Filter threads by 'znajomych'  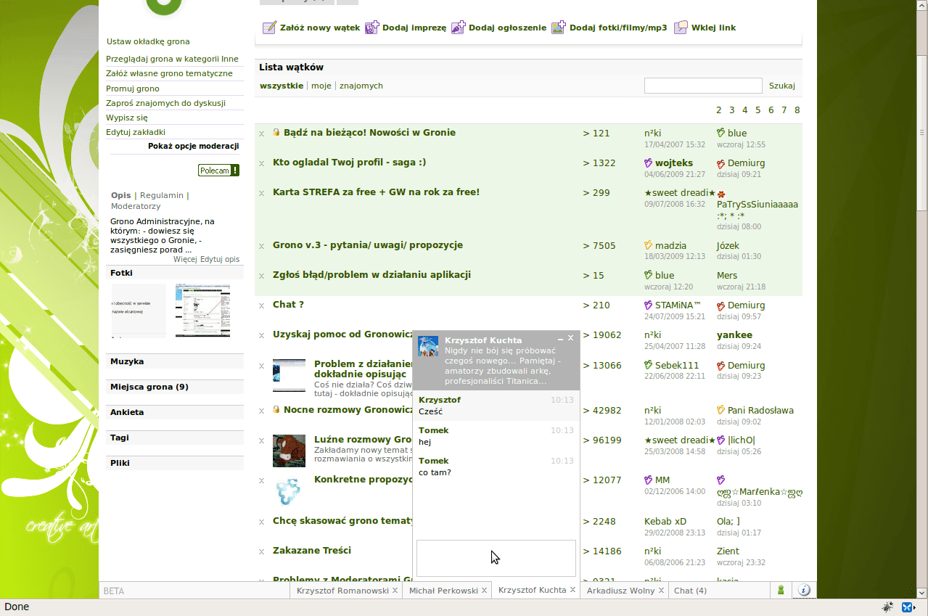(361, 86)
